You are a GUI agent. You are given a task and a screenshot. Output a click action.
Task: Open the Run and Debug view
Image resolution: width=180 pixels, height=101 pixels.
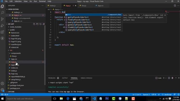(x=2, y=26)
